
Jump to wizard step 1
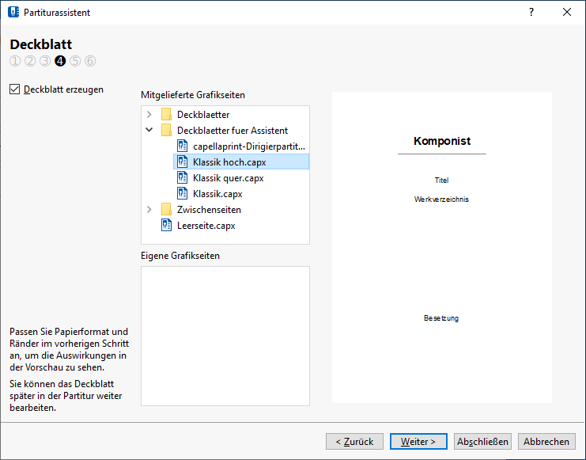(15, 61)
